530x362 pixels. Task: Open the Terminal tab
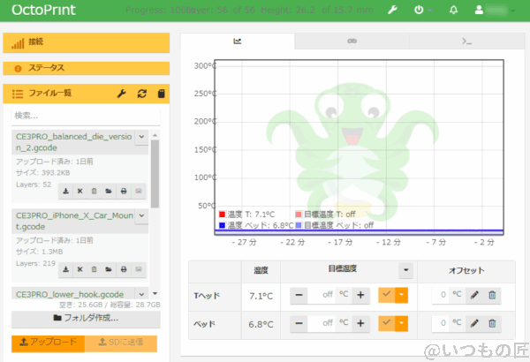click(466, 41)
